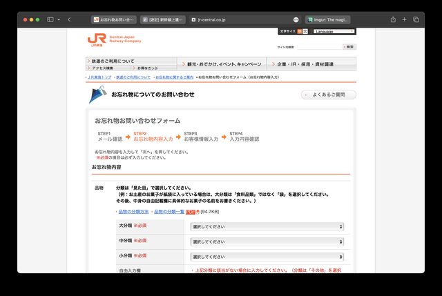Expand the 大分類 select dropdown

(x=267, y=226)
